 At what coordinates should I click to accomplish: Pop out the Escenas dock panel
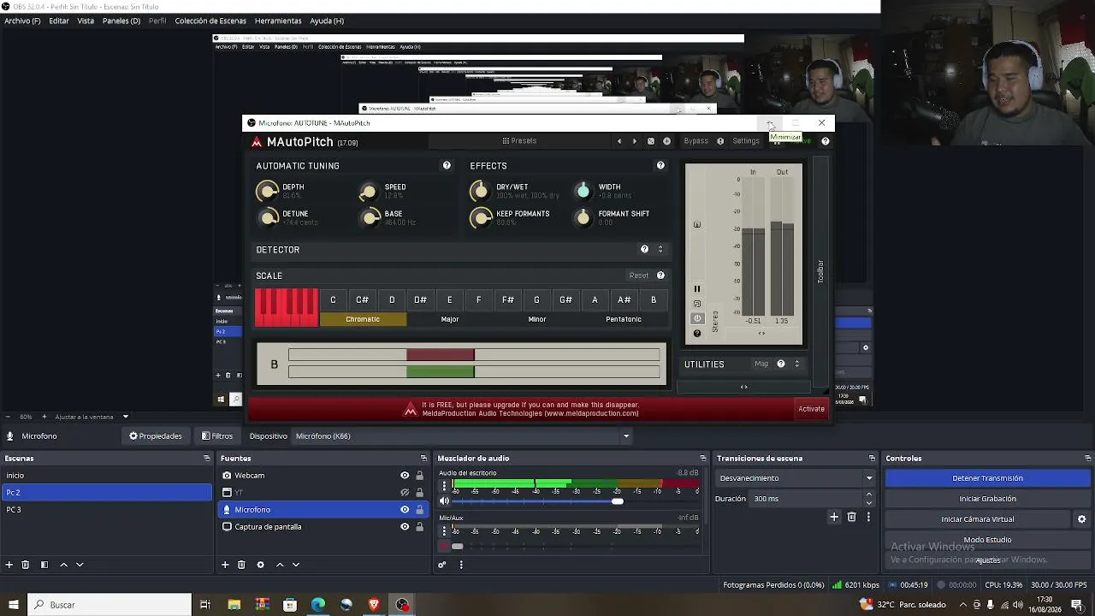tap(206, 459)
